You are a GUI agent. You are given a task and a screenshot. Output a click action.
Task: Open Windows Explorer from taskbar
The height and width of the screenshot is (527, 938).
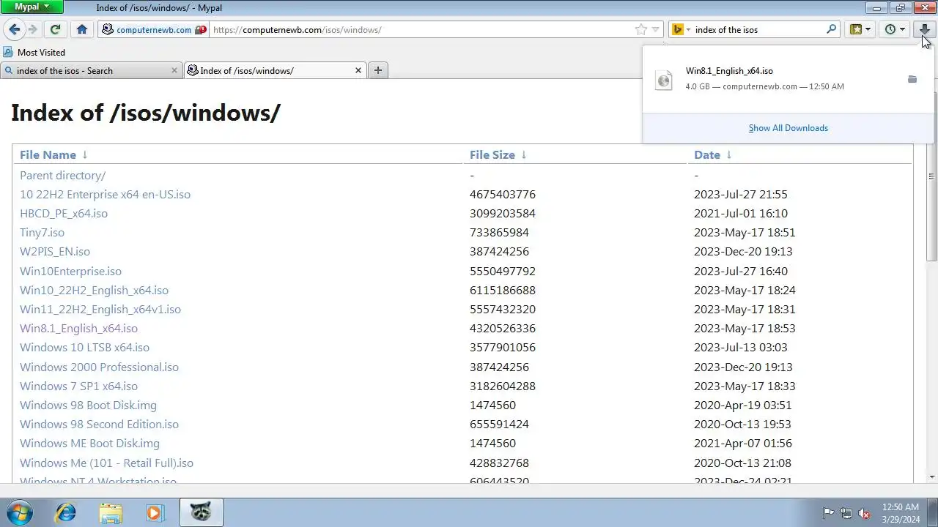click(111, 512)
